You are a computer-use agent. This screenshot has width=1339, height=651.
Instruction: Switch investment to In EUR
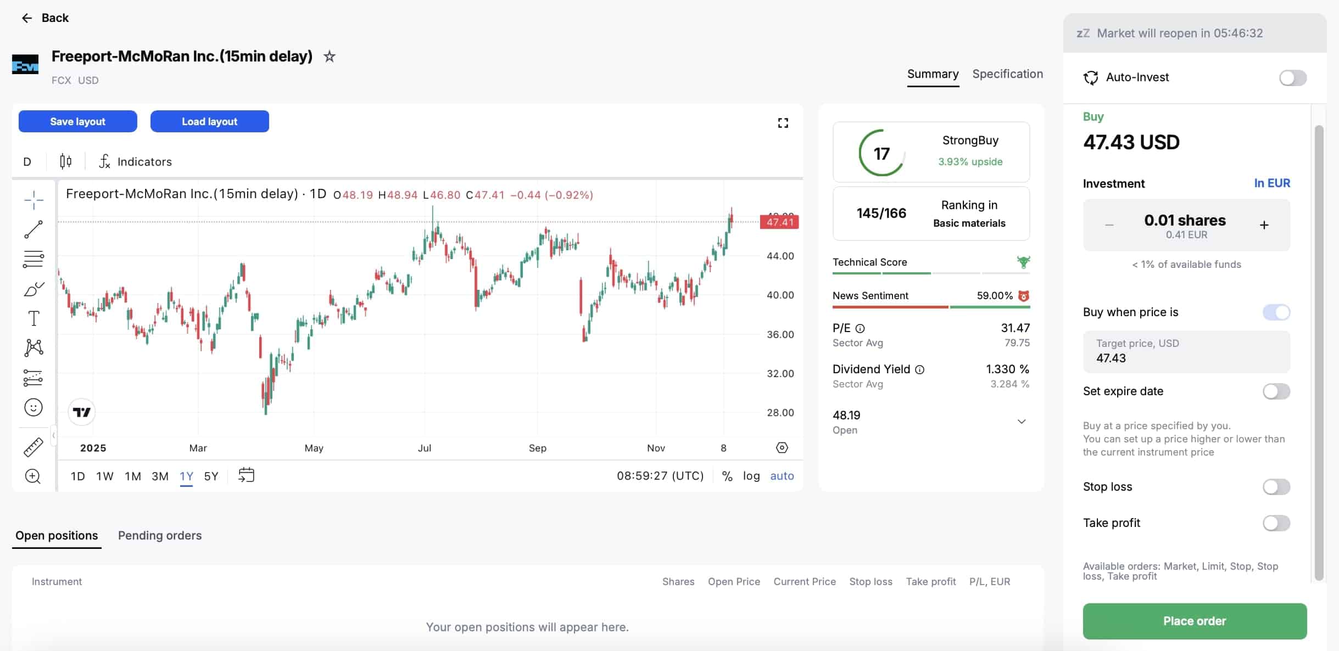coord(1272,183)
